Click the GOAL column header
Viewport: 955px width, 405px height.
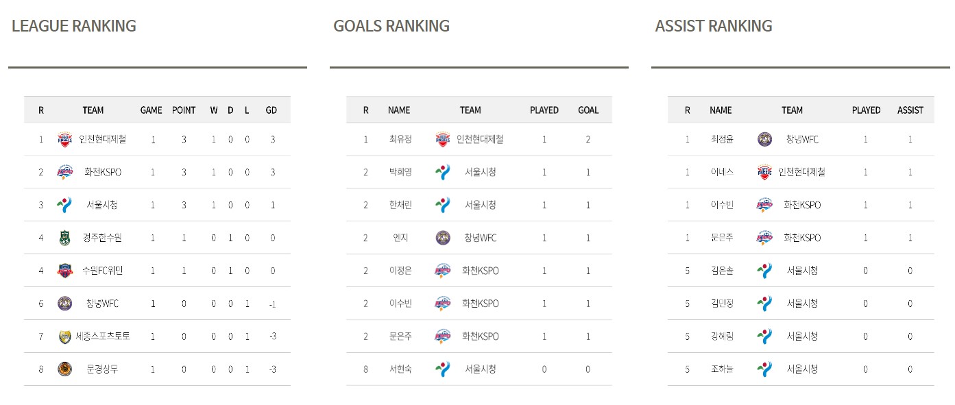coord(588,110)
